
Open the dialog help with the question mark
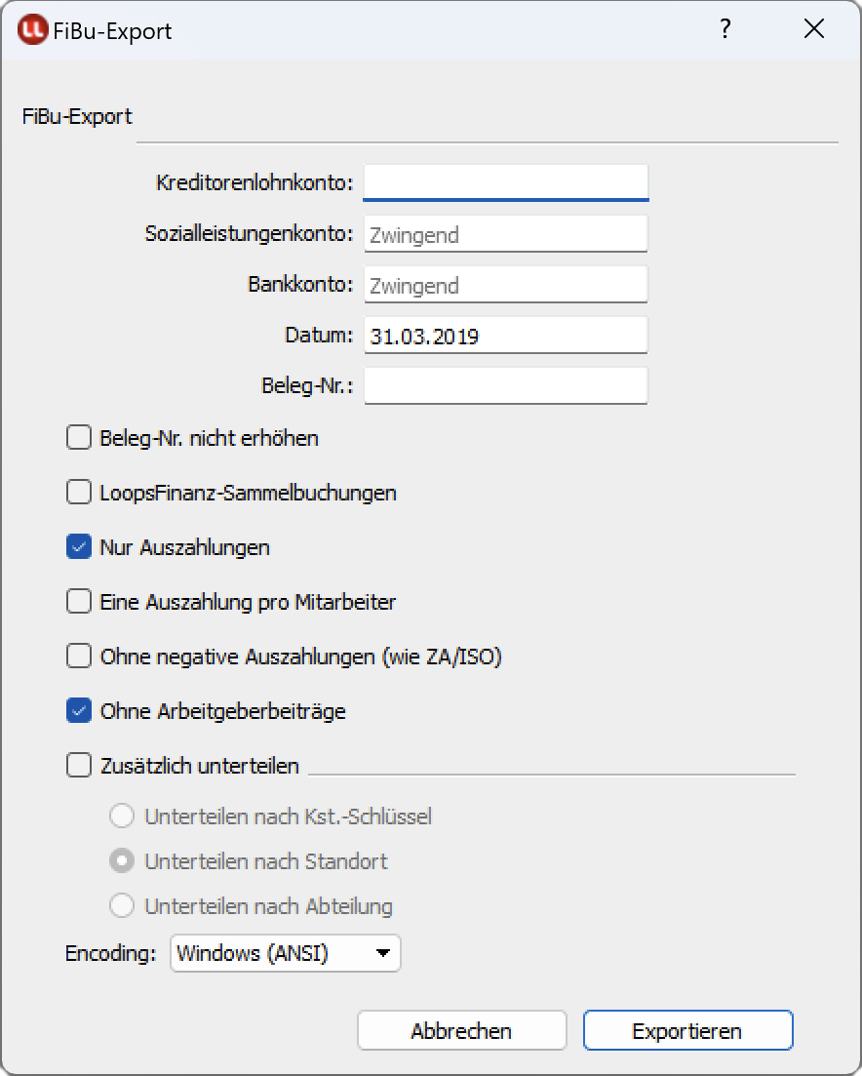coord(725,29)
